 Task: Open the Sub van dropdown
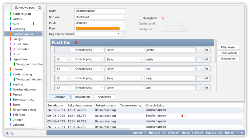[100, 17]
